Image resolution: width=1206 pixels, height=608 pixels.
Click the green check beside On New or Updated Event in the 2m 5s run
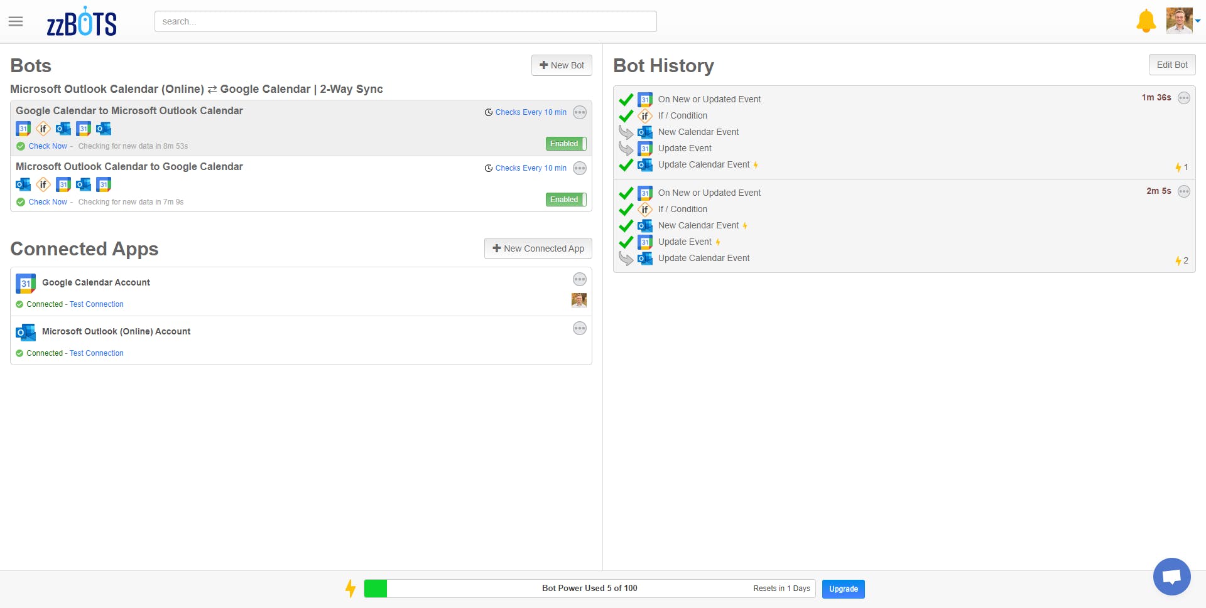tap(626, 193)
